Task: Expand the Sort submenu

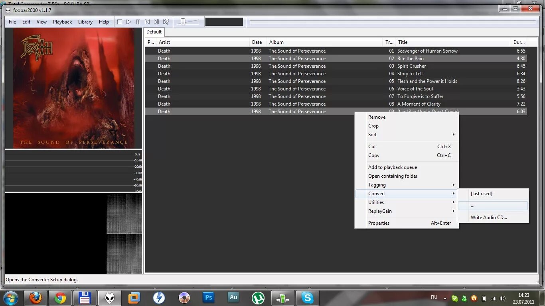Action: [407, 135]
